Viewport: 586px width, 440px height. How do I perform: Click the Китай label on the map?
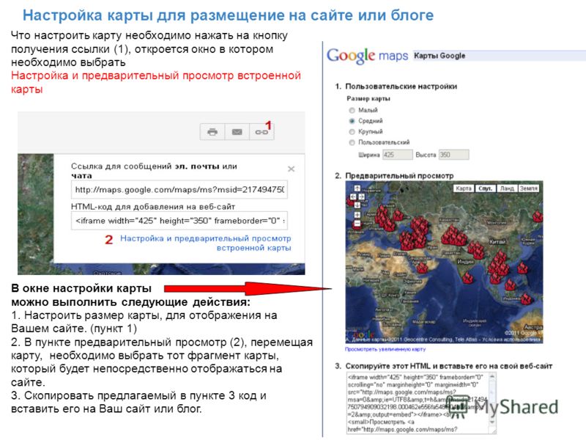[497, 242]
